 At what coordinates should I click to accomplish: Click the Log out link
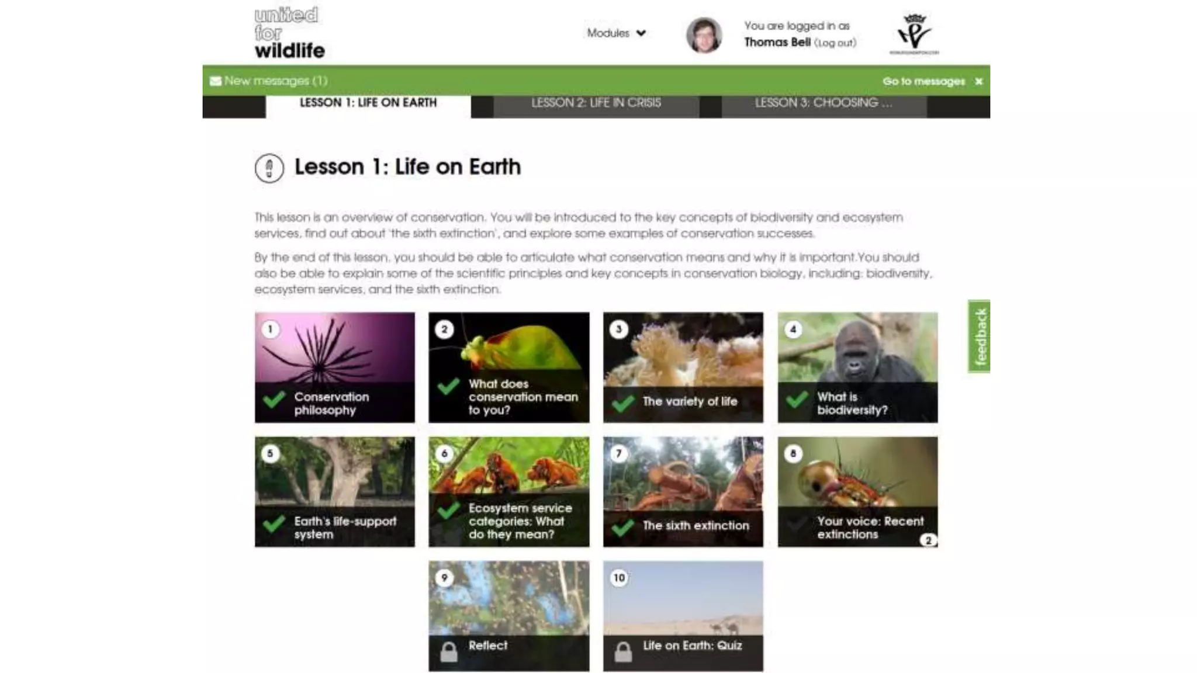coord(835,43)
